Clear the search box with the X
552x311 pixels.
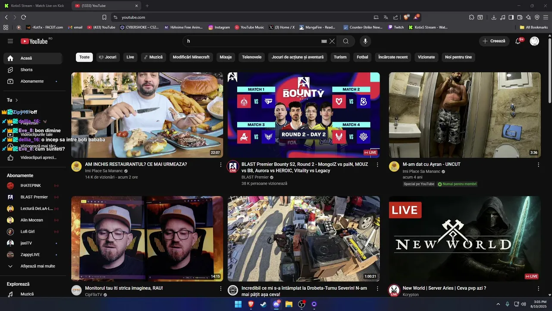332,41
